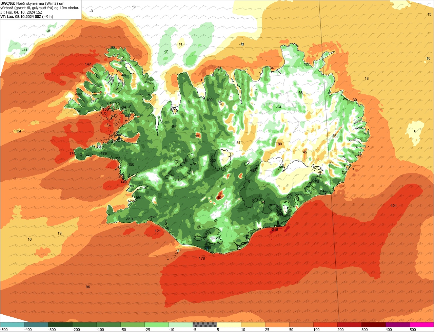Pick the pale yellow legend swatch between 5 and 10
The height and width of the screenshot is (332, 434).
click(229, 325)
